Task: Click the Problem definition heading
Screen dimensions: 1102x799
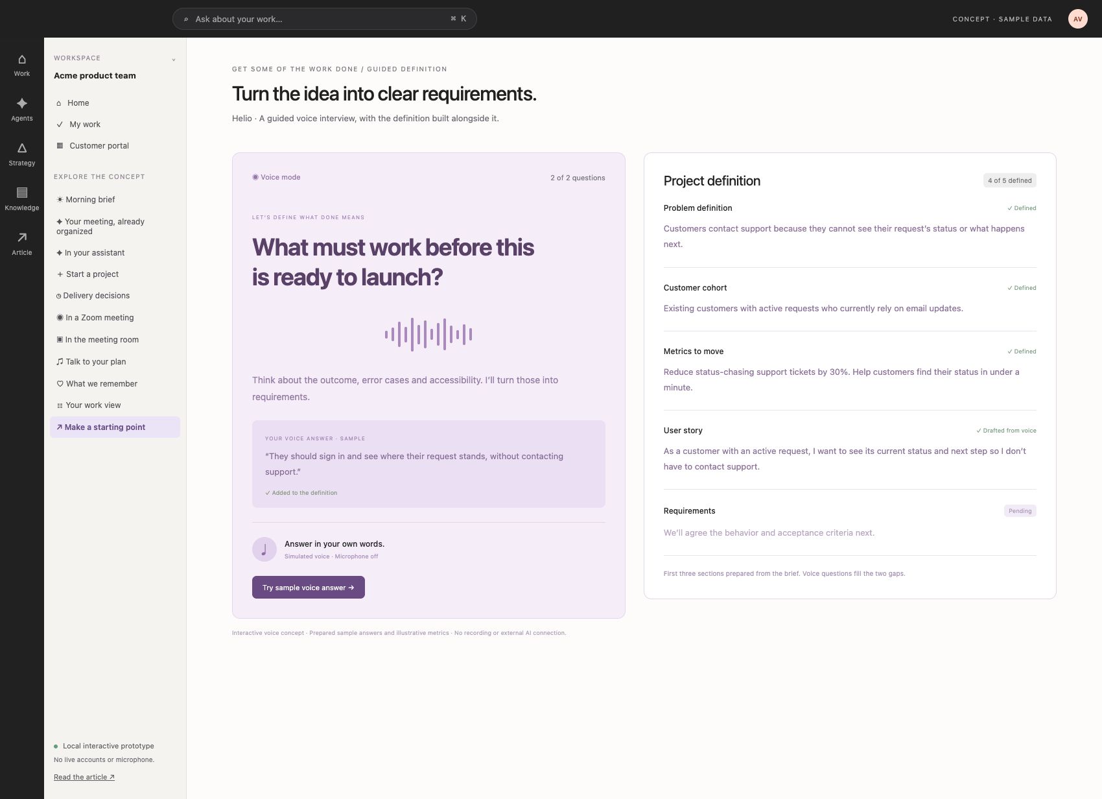Action: point(698,208)
